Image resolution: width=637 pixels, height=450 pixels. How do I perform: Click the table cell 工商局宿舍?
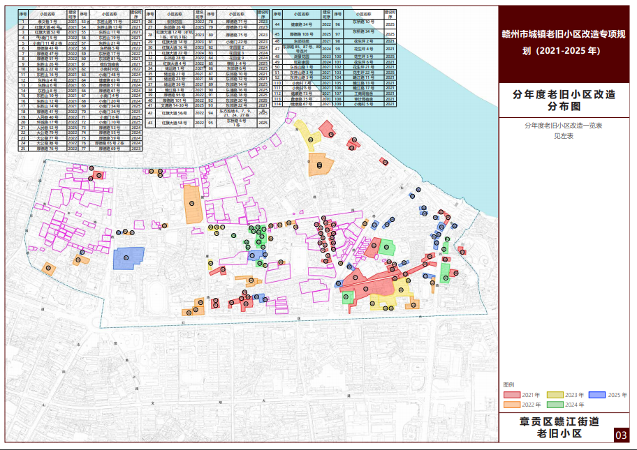[x=364, y=93]
